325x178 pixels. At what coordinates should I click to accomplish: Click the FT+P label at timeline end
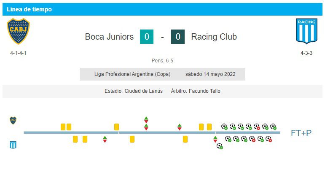pyautogui.click(x=301, y=133)
